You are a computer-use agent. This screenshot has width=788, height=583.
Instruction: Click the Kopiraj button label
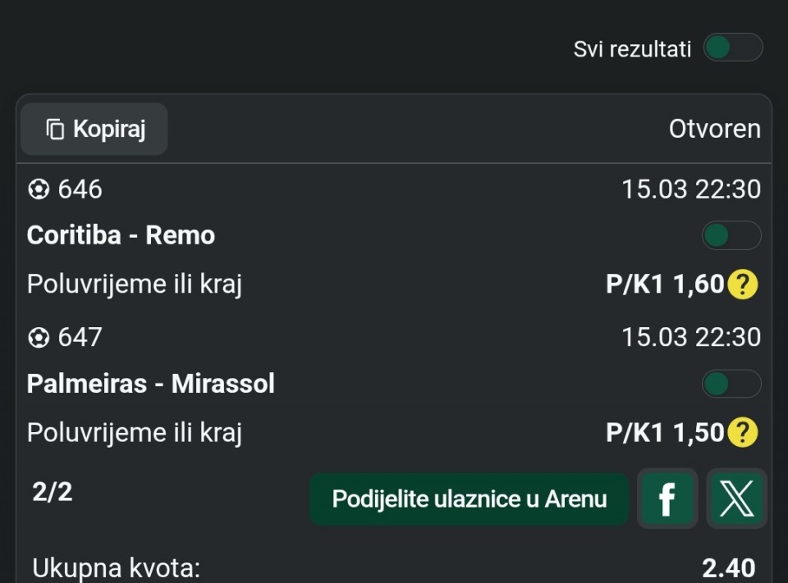(109, 130)
